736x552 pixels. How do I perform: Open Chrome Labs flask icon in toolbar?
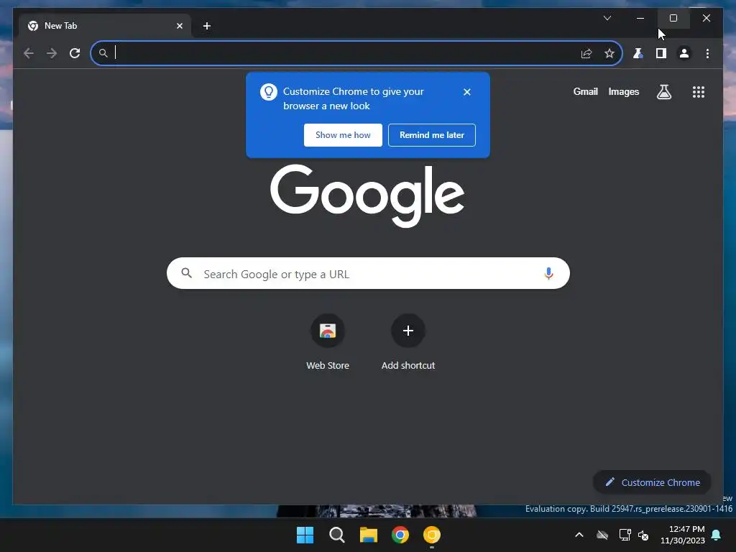click(x=638, y=53)
